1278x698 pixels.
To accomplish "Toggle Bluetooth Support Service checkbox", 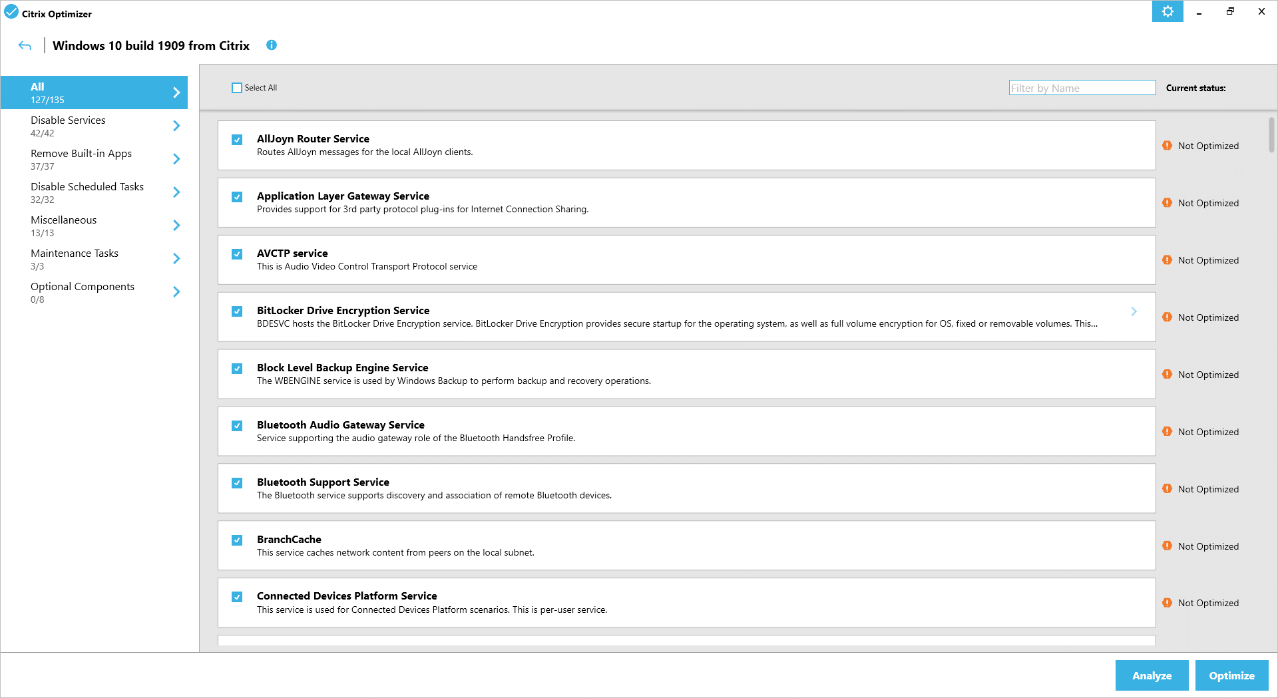I will (x=237, y=483).
